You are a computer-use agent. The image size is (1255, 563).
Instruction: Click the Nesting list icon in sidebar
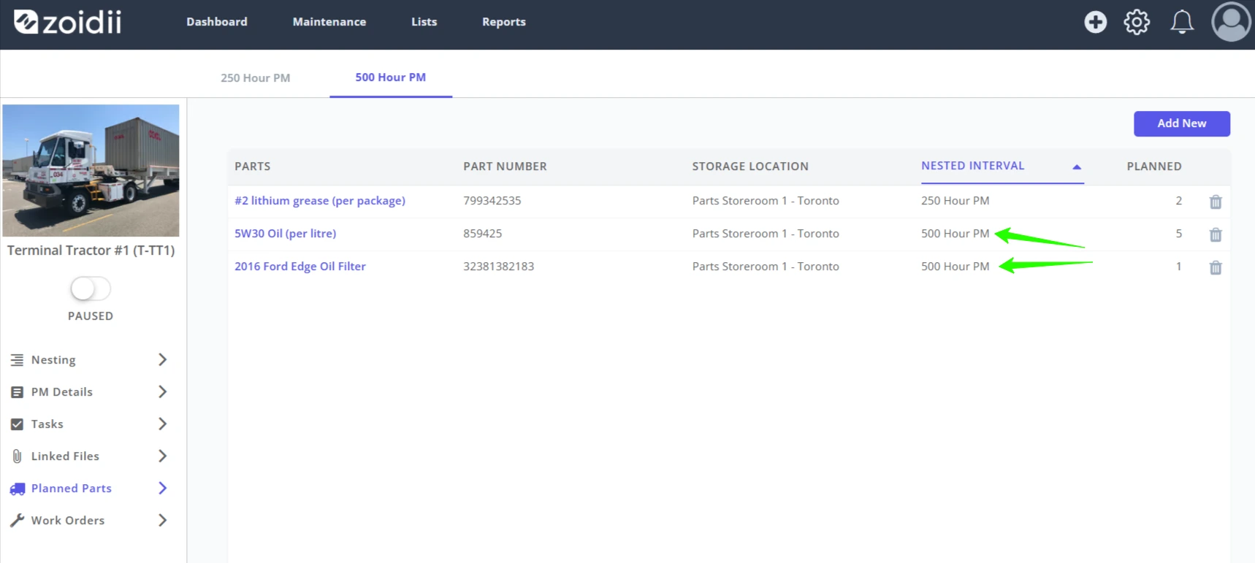(17, 360)
